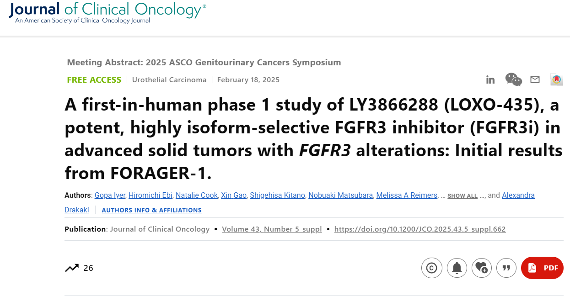Open author Nobuaki Matsubara's link
The image size is (570, 296).
tap(340, 196)
